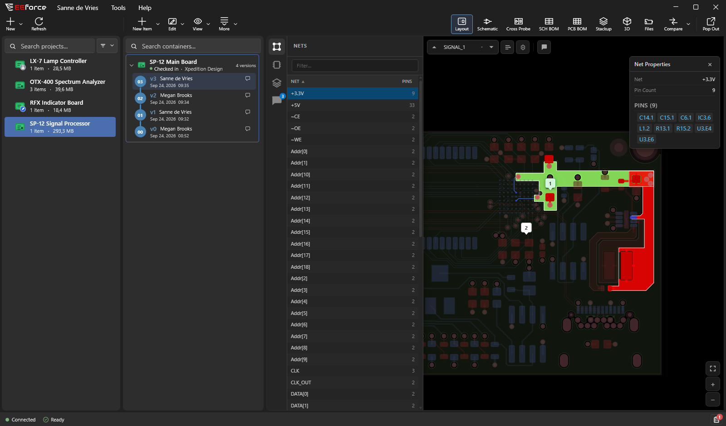Open the Edit dropdown arrow

pos(182,24)
